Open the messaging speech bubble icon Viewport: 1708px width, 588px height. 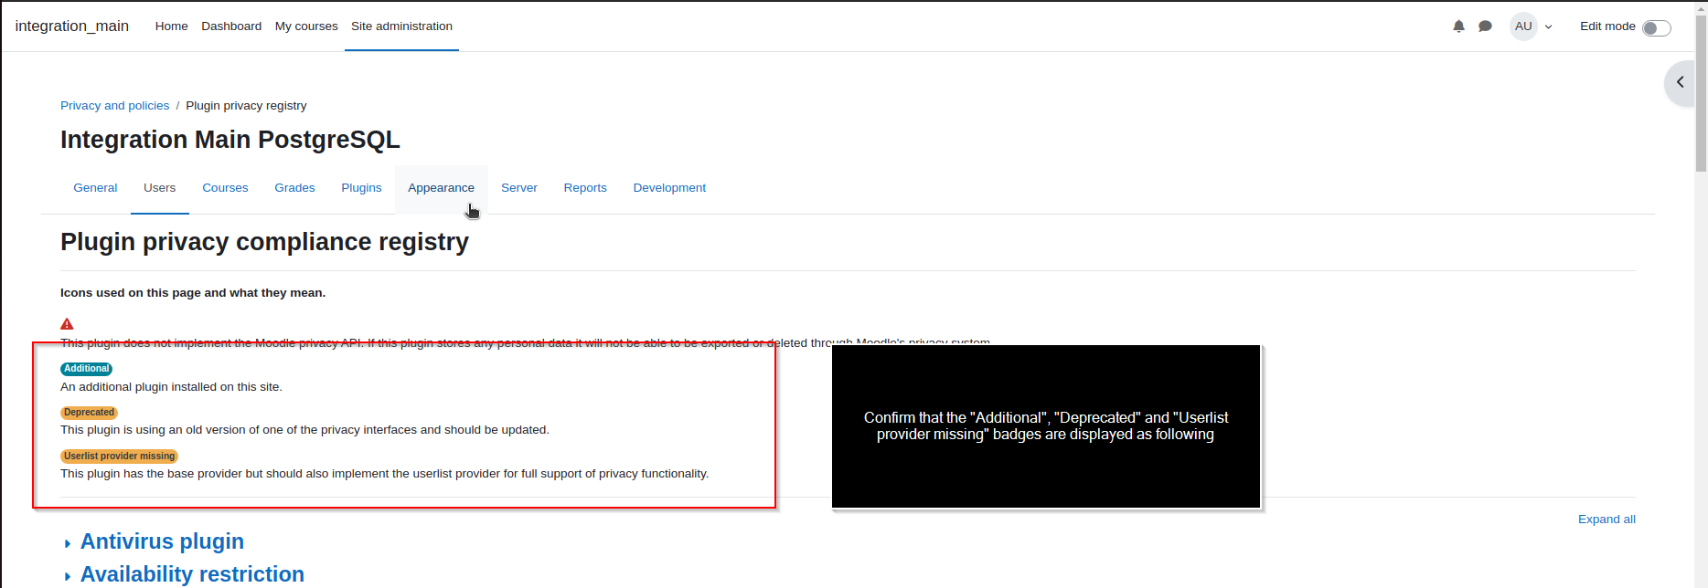(x=1485, y=26)
